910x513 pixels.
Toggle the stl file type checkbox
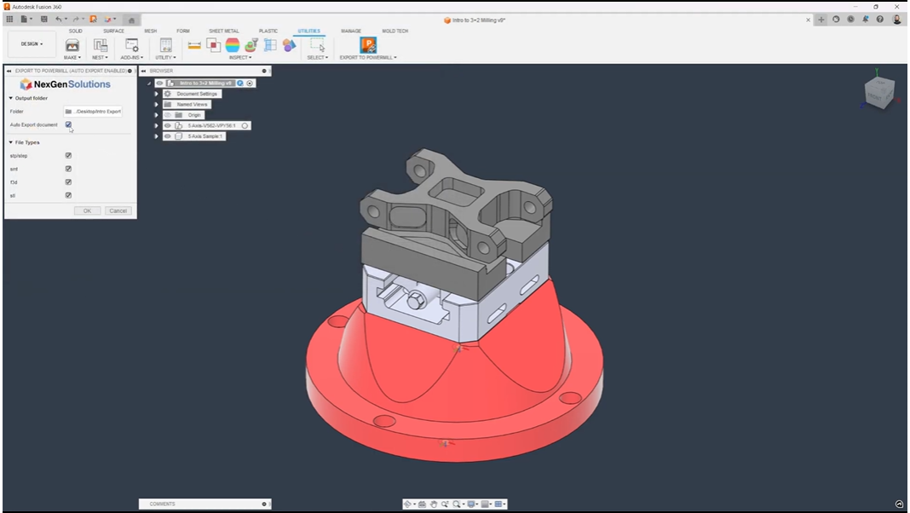click(68, 195)
